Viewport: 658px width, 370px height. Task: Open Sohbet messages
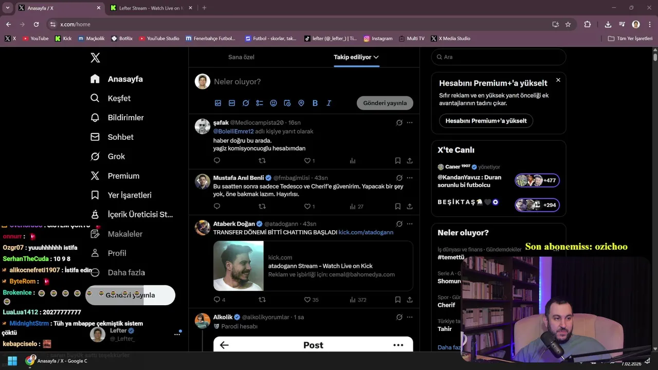tap(112, 137)
